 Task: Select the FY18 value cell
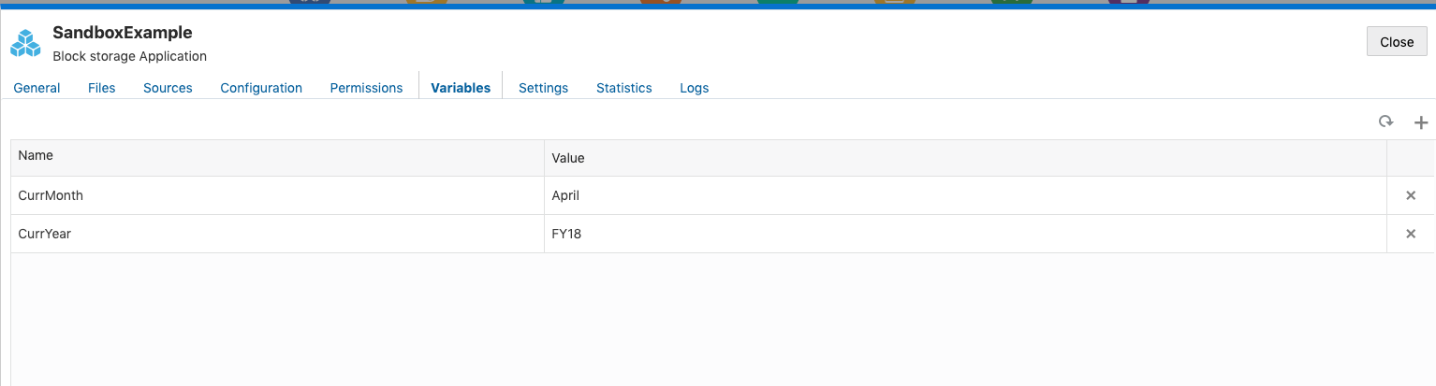coord(566,234)
